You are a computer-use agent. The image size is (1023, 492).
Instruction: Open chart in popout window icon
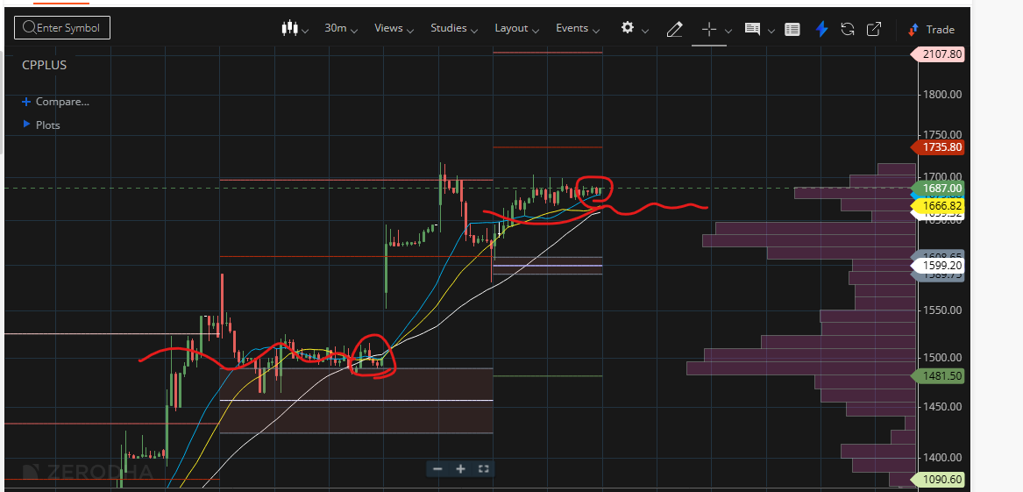(874, 29)
